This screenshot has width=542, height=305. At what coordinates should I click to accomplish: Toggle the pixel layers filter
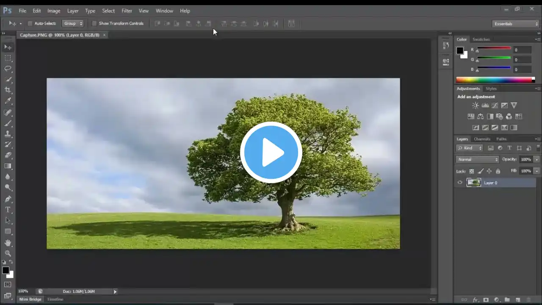[x=491, y=148]
